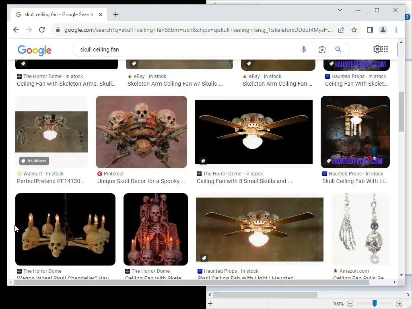Search by image with Google Lens

(322, 49)
